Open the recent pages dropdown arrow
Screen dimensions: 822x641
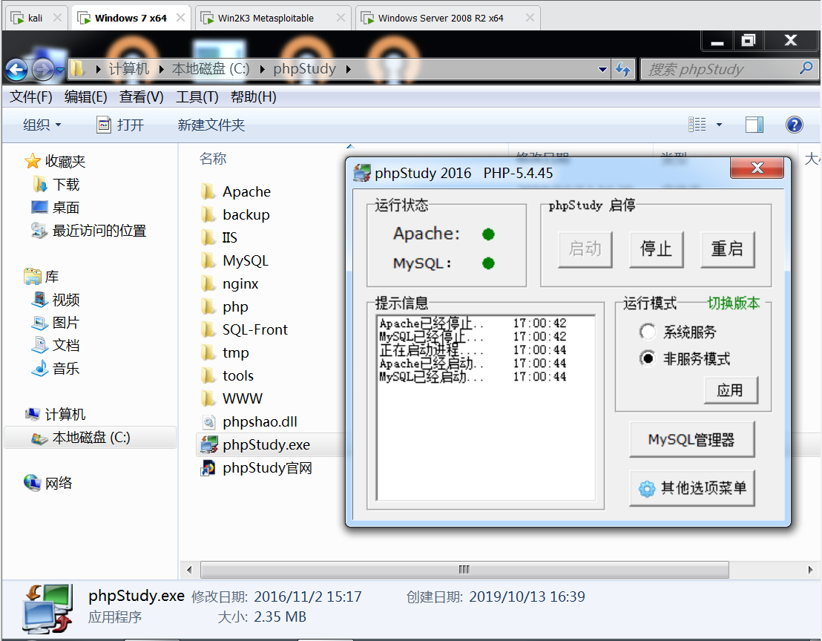(60, 70)
